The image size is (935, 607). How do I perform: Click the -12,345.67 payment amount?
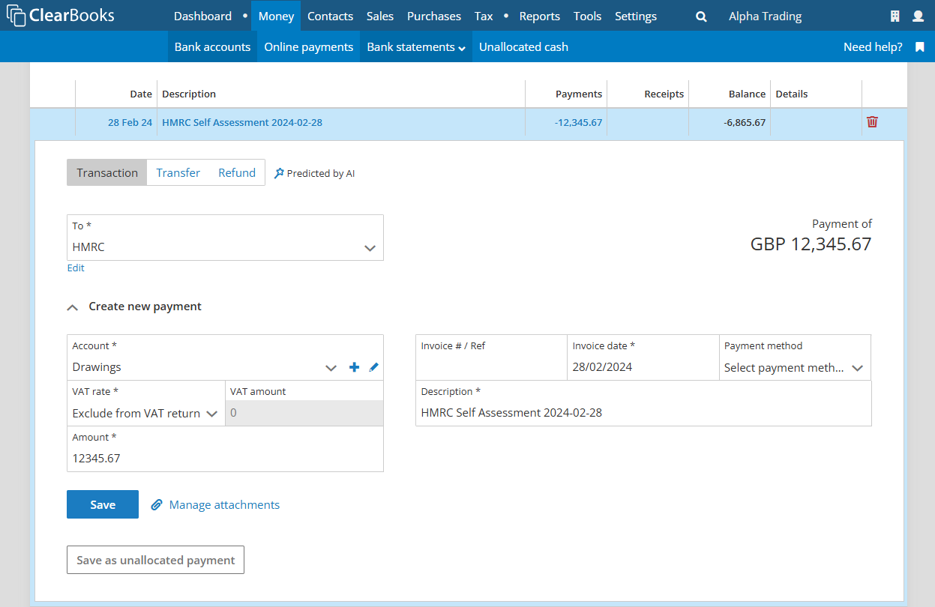pos(578,122)
